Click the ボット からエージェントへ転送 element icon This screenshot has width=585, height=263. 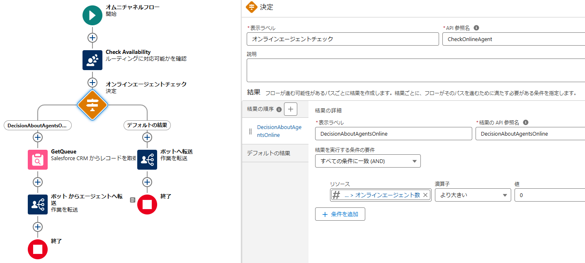37,205
